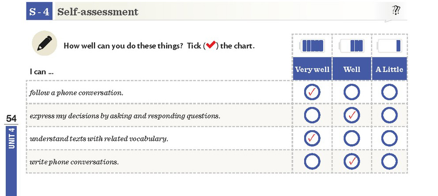Click the low battery icon above A Little
Screen dimensions: 438x196
pyautogui.click(x=389, y=45)
